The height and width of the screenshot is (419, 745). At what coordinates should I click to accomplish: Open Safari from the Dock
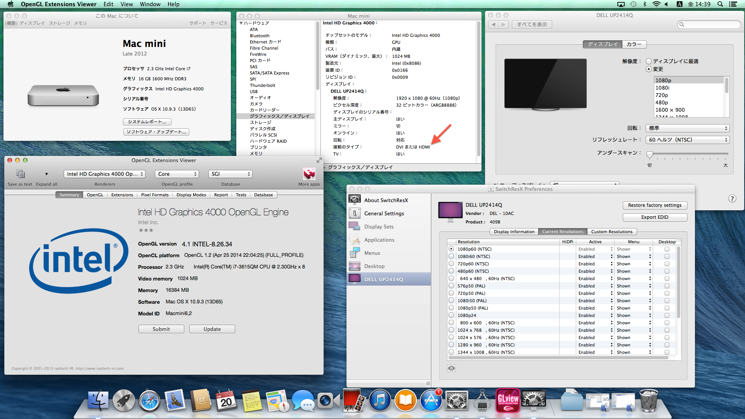click(149, 401)
